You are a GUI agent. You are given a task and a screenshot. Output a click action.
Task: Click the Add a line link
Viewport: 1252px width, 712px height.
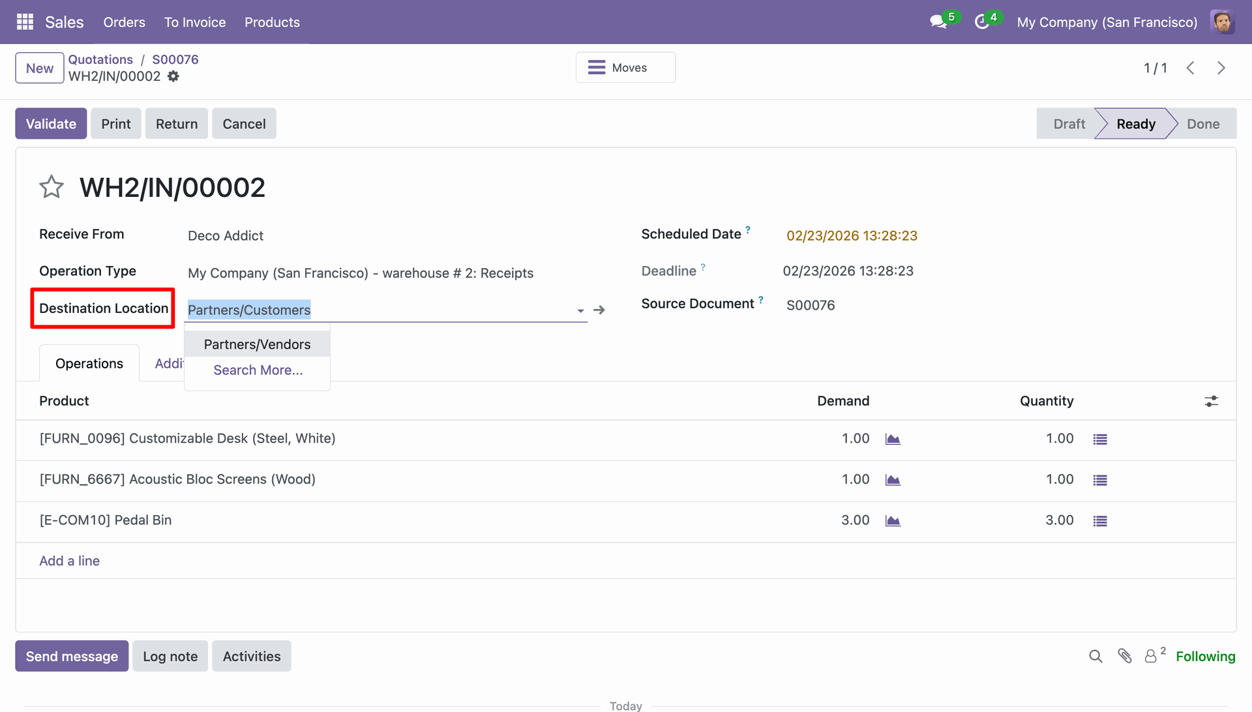(69, 561)
